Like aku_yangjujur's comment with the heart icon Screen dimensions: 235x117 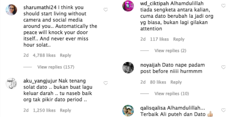(106, 83)
